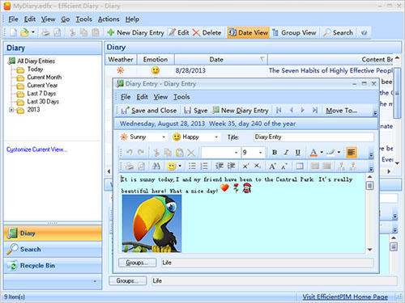The height and width of the screenshot is (303, 405).
Task: Go to the next diary entry arrow
Action: (x=303, y=110)
